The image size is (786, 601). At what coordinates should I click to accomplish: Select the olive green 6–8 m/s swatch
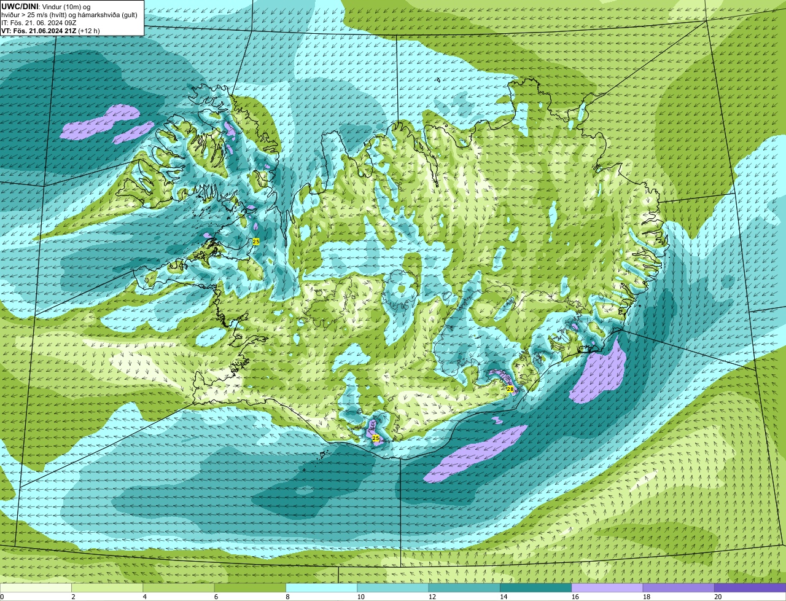pos(250,587)
